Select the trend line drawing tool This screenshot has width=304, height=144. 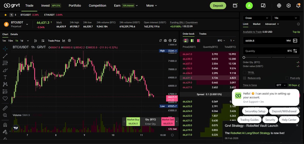5,56
